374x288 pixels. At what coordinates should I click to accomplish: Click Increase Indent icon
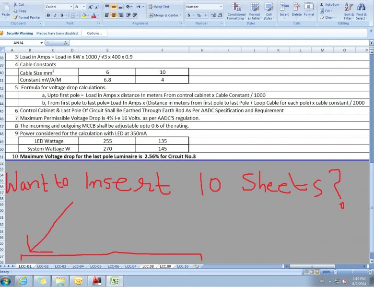(x=135, y=15)
